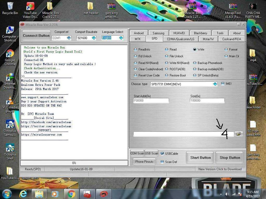Switch to the HUAWEI tab
The width and height of the screenshot is (266, 199).
click(x=179, y=33)
